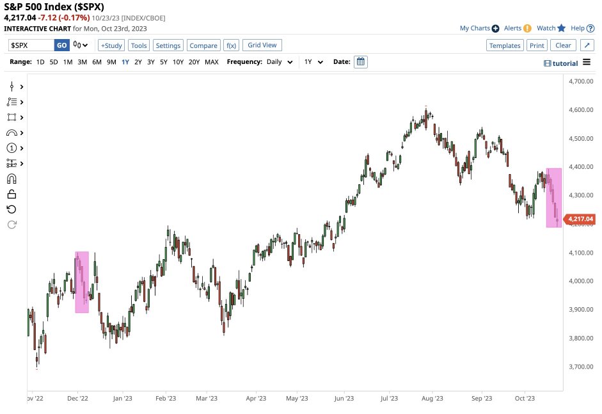Open the 1Y period dropdown next to Daily
The height and width of the screenshot is (414, 602).
pyautogui.click(x=313, y=62)
